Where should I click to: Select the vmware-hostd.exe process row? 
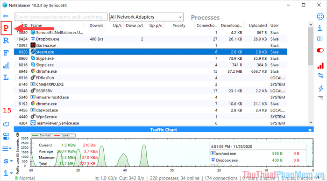(x=150, y=97)
